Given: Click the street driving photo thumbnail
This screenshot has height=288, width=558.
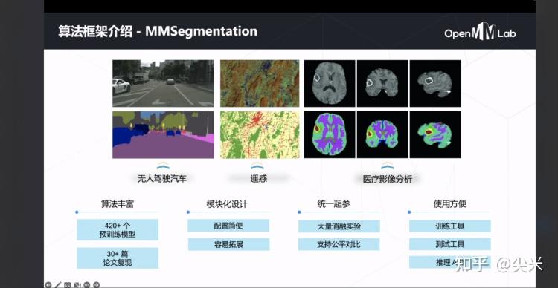Looking at the screenshot, I should [x=164, y=83].
